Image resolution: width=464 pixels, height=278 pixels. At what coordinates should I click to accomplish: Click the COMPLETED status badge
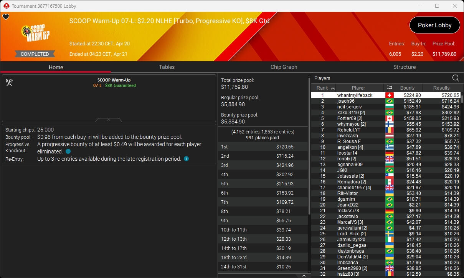(x=35, y=54)
